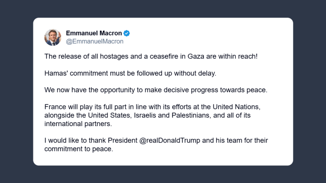The height and width of the screenshot is (183, 326).
Task: Click the word "Israelis"
Action: tap(148, 115)
